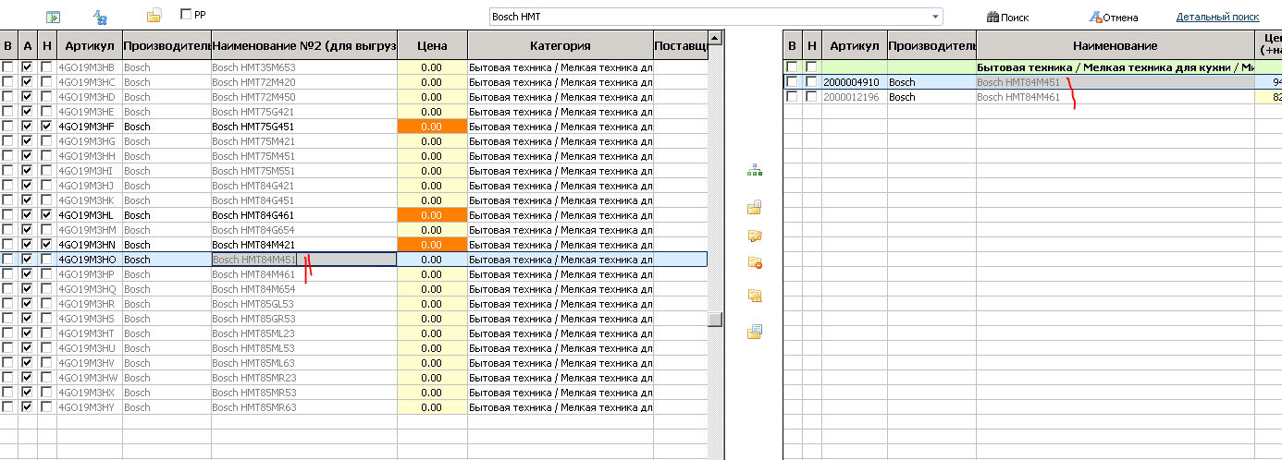This screenshot has height=460, width=1282.
Task: Sort by Категория column header
Action: (560, 45)
